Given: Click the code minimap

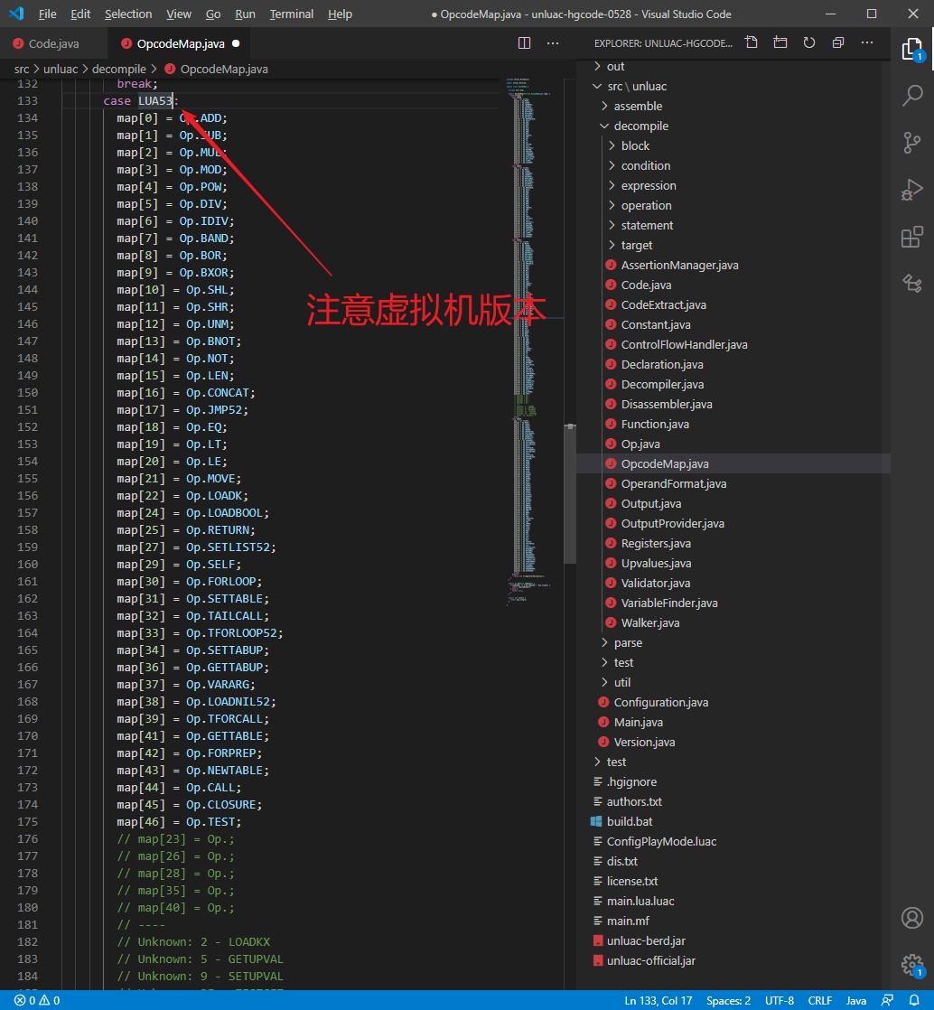Looking at the screenshot, I should (534, 341).
